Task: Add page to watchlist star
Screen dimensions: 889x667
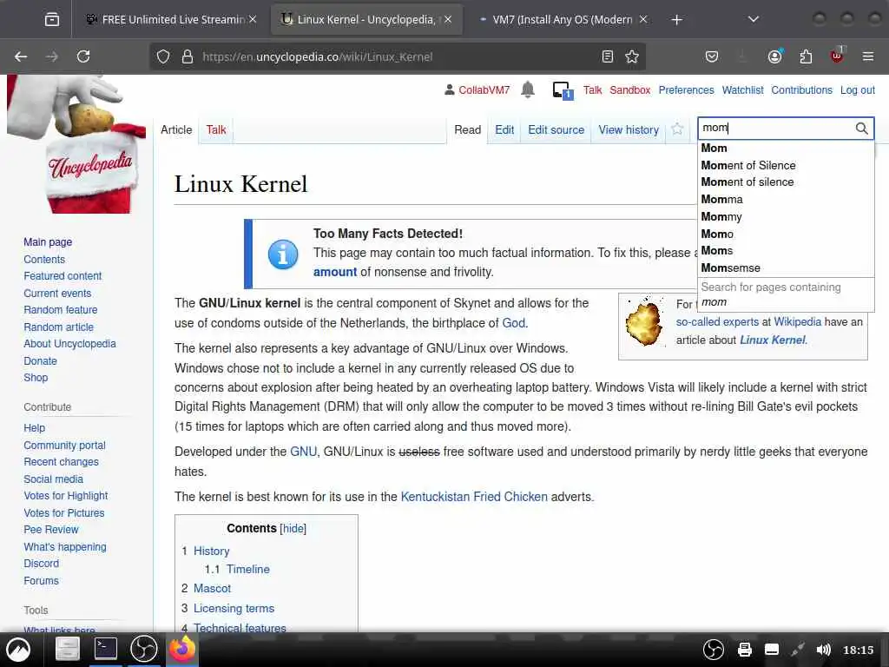Action: coord(676,129)
